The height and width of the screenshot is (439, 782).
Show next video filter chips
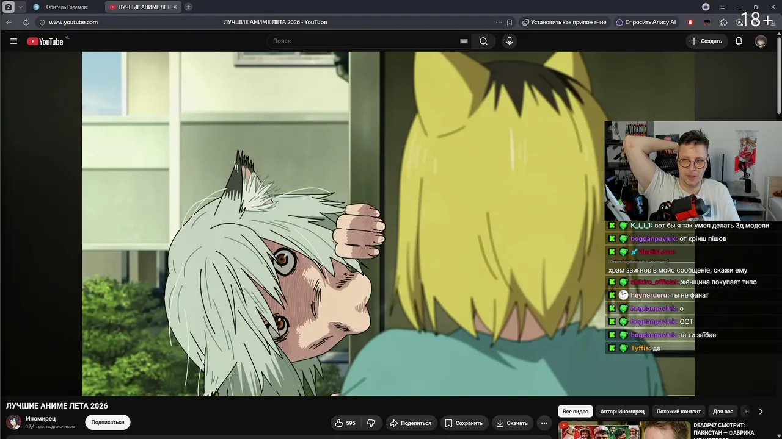coord(761,412)
